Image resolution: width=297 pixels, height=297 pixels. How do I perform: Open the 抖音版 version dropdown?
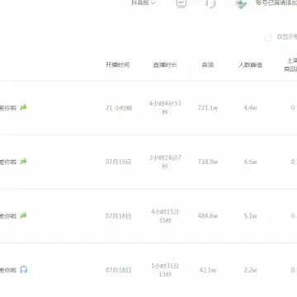144,2
